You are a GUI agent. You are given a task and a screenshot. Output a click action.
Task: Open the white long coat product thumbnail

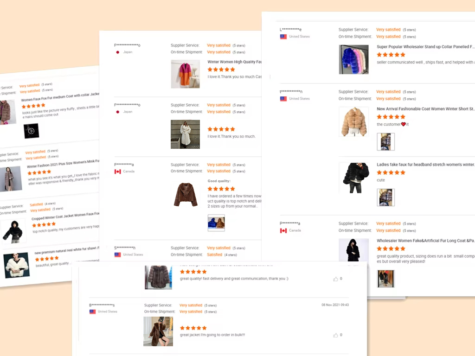[185, 134]
